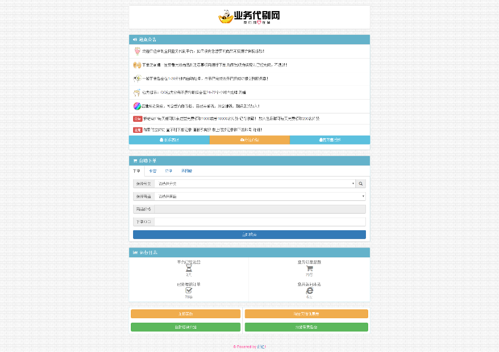Click the 业务订单总数 label
499x352 pixels.
[309, 262]
